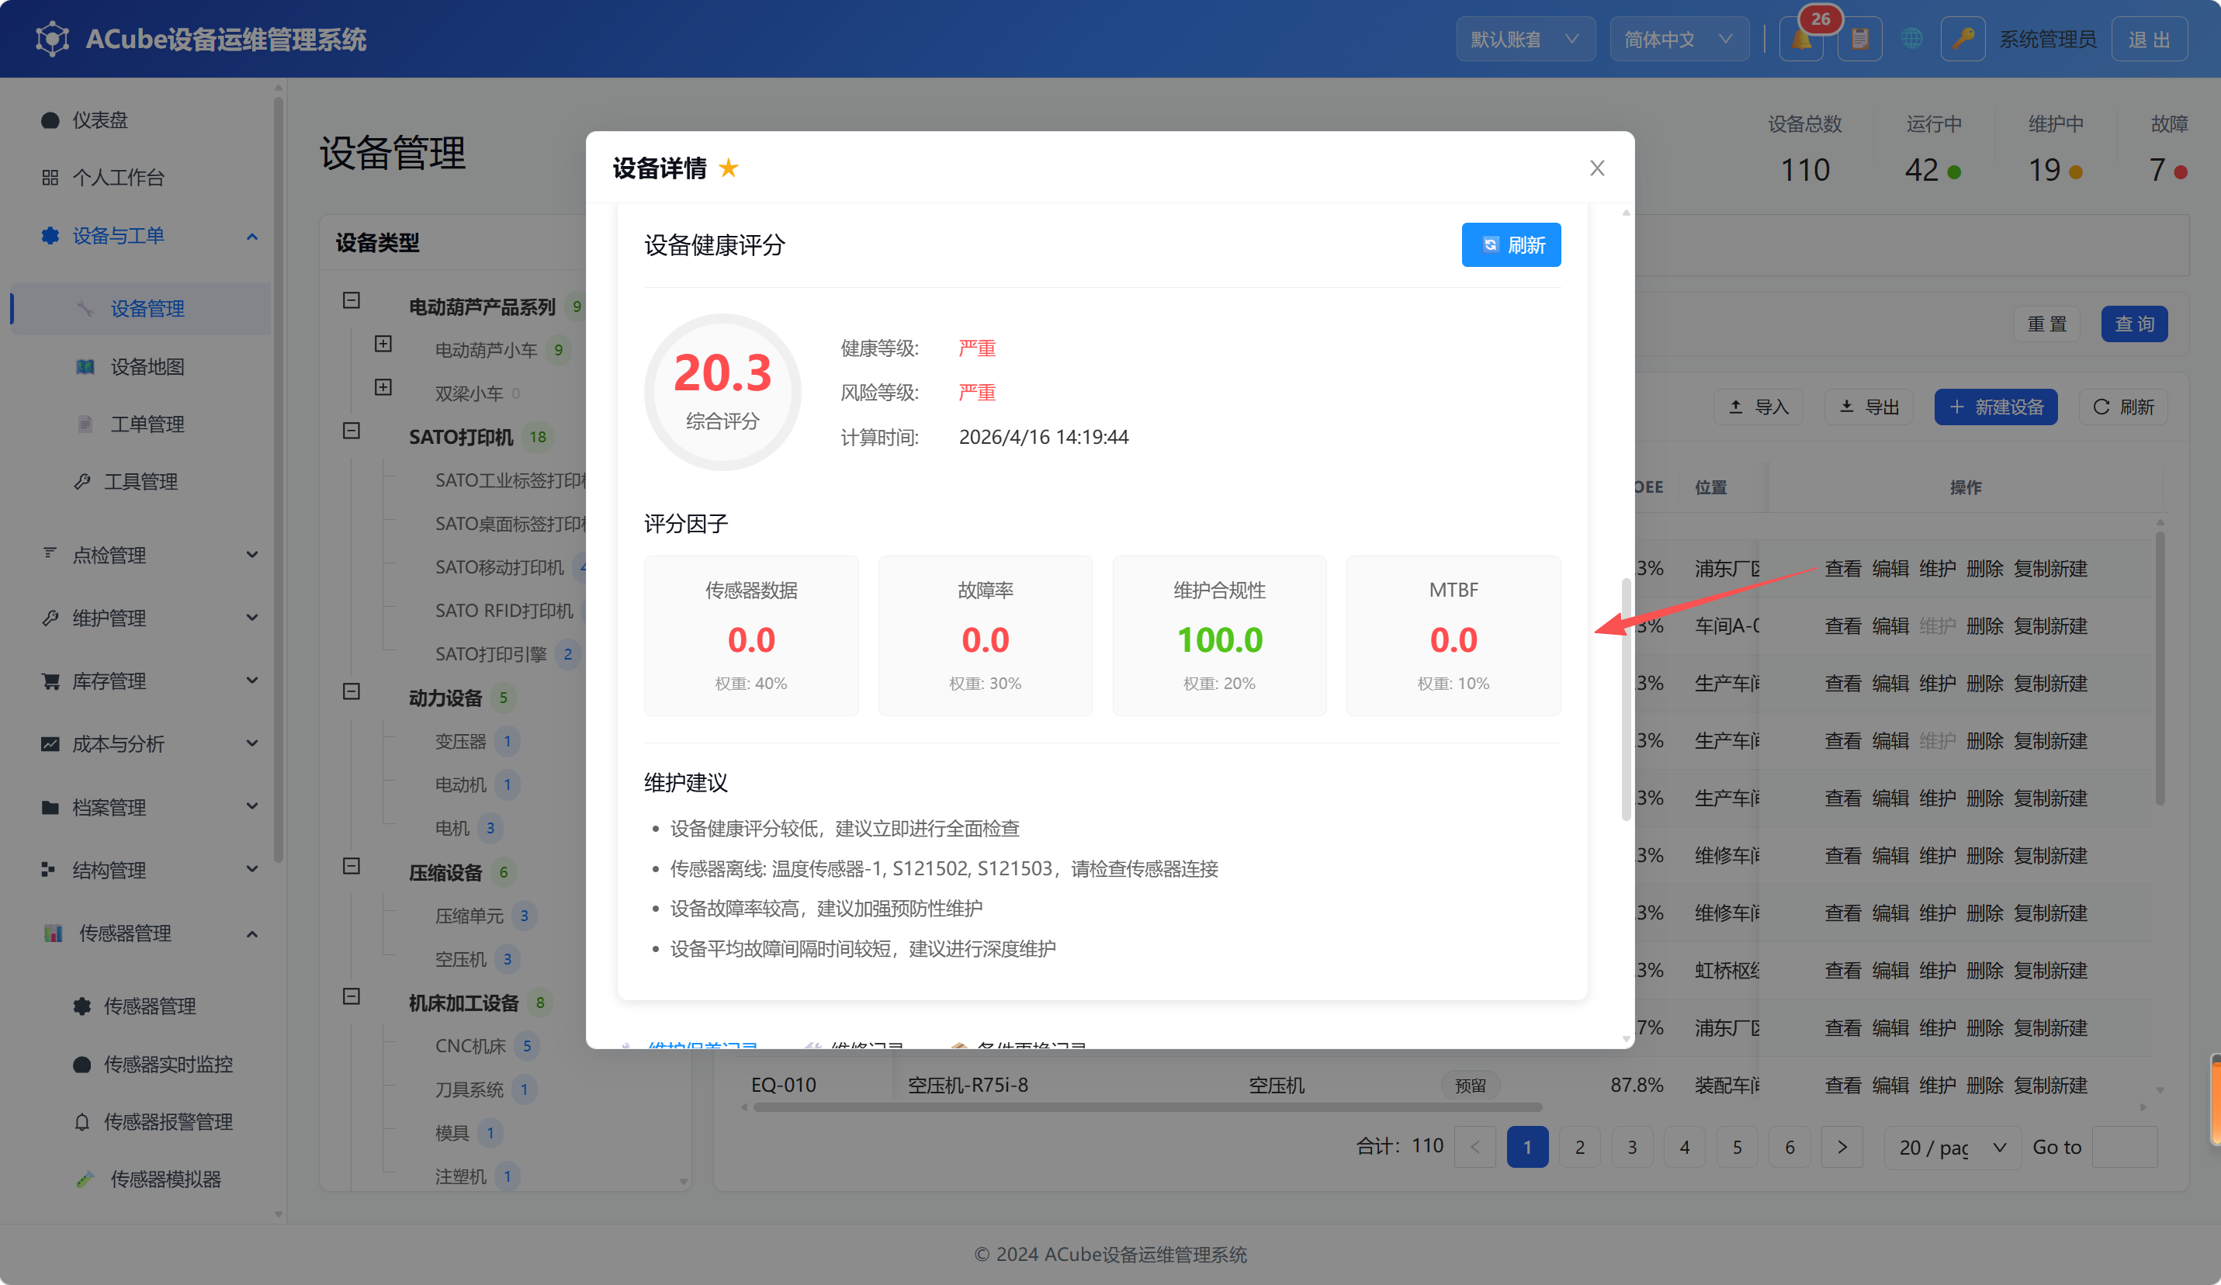Click the next page arrow in pagination
Viewport: 2221px width, 1285px height.
(1842, 1147)
